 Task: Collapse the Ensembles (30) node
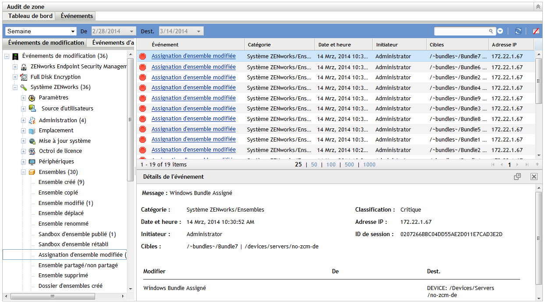point(24,172)
